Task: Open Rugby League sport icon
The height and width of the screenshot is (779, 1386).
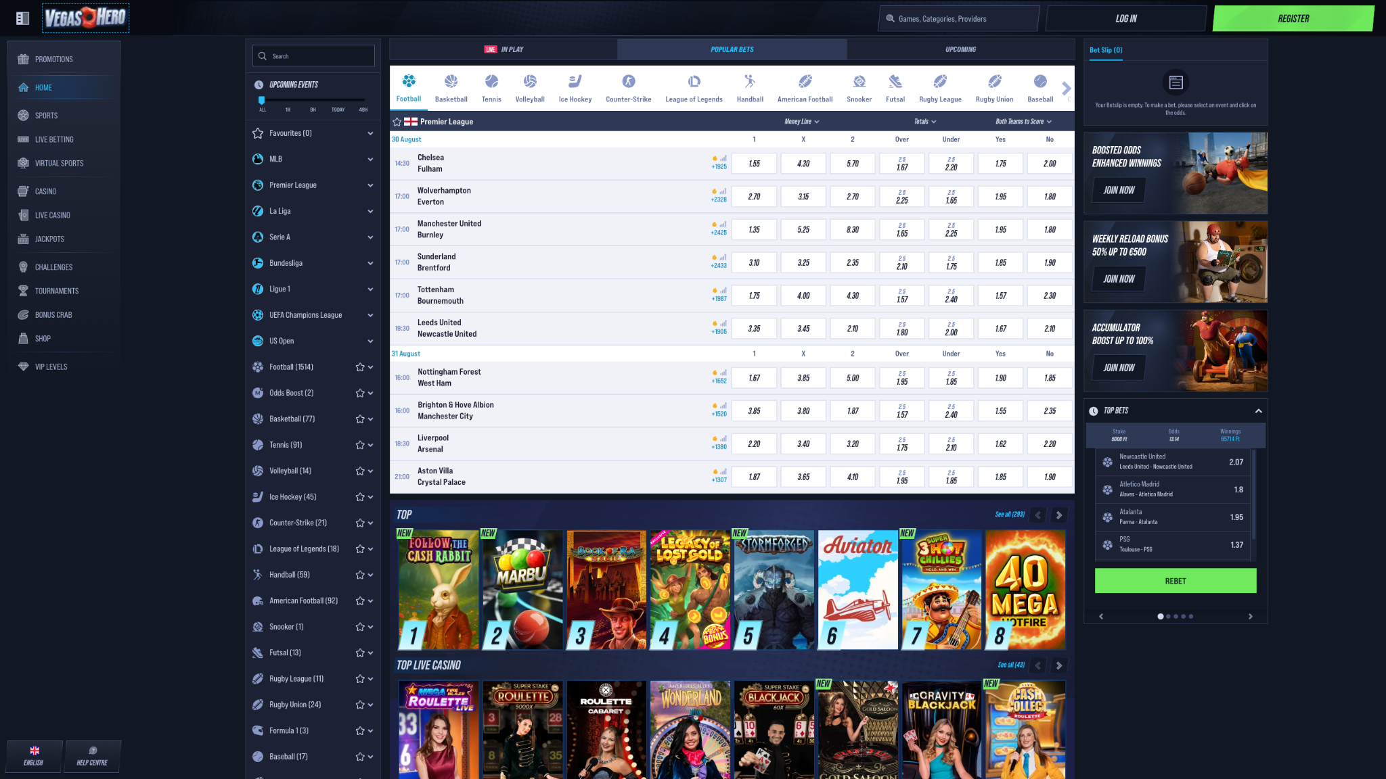Action: point(940,82)
